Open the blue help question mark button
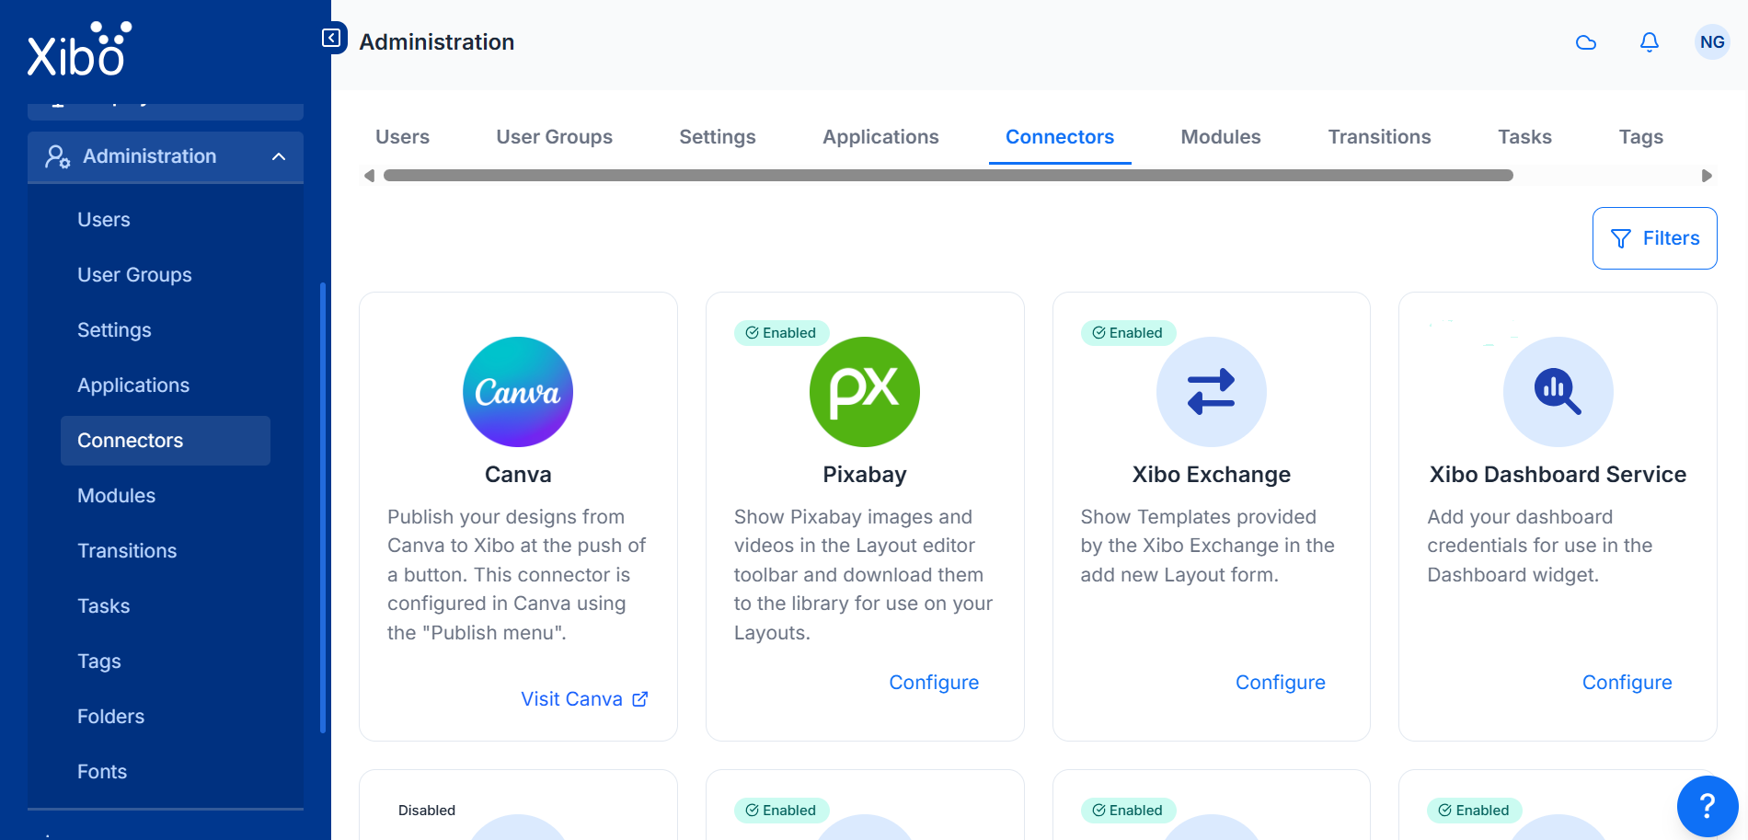This screenshot has height=840, width=1748. pyautogui.click(x=1708, y=807)
